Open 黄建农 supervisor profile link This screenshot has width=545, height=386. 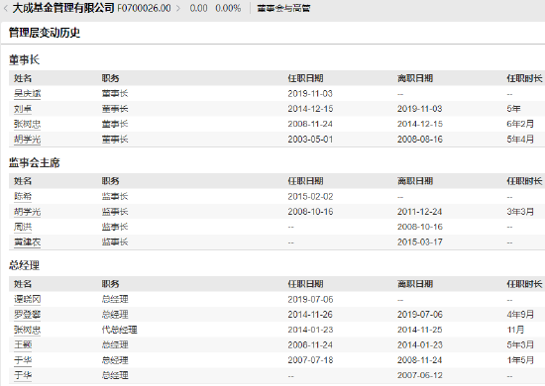coord(27,241)
